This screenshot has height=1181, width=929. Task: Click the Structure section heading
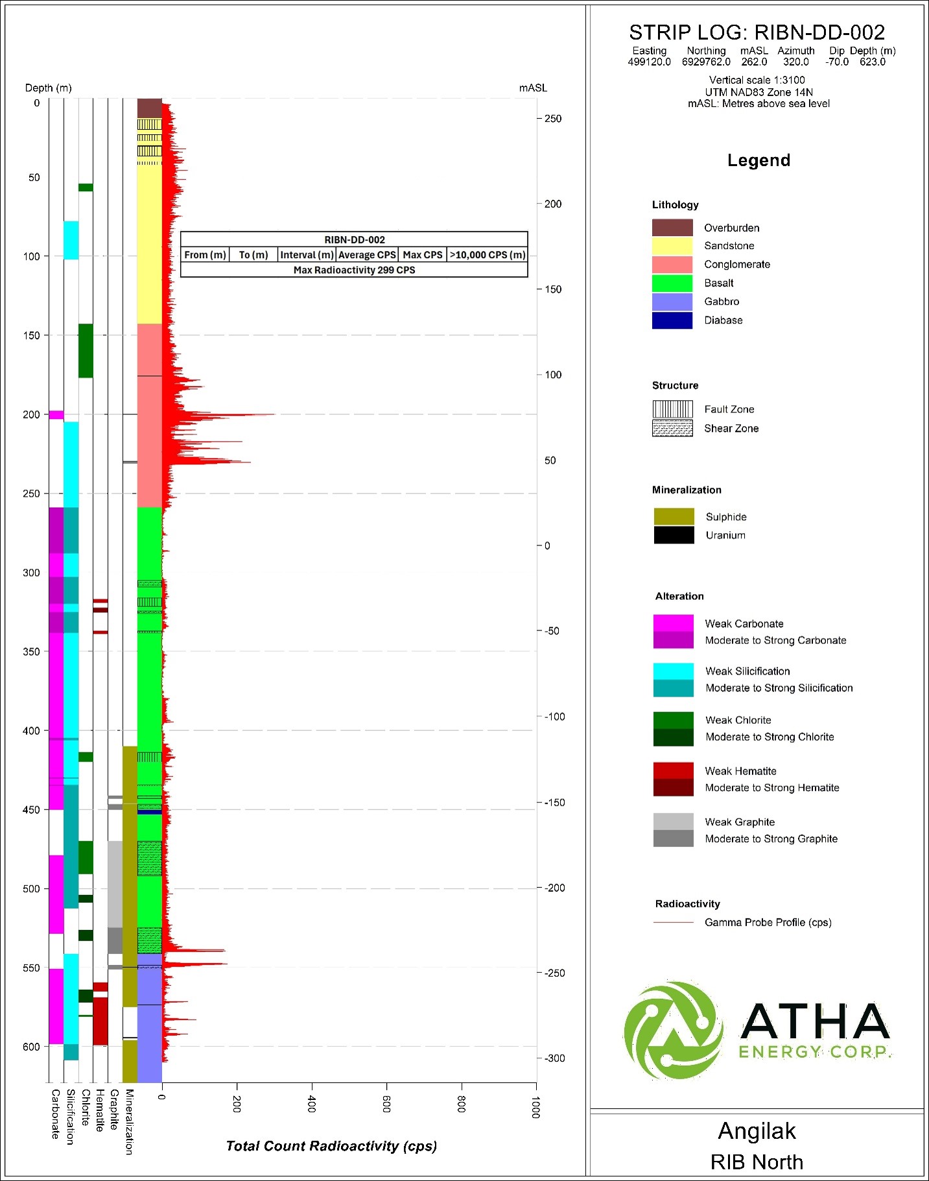coord(676,385)
